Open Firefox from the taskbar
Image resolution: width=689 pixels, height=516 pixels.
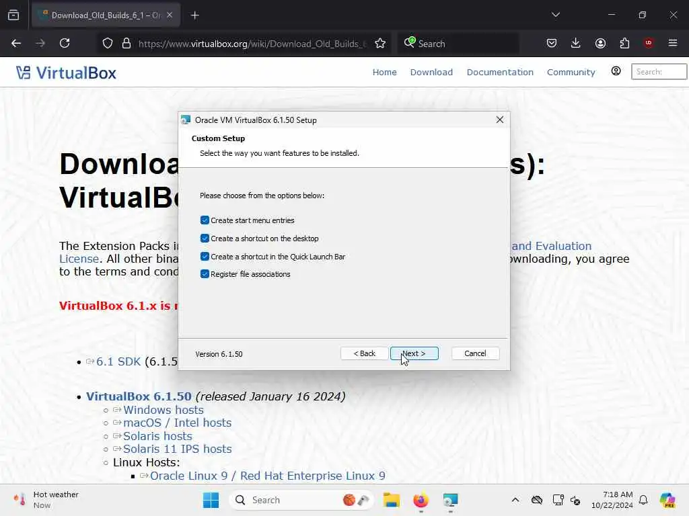(x=421, y=500)
